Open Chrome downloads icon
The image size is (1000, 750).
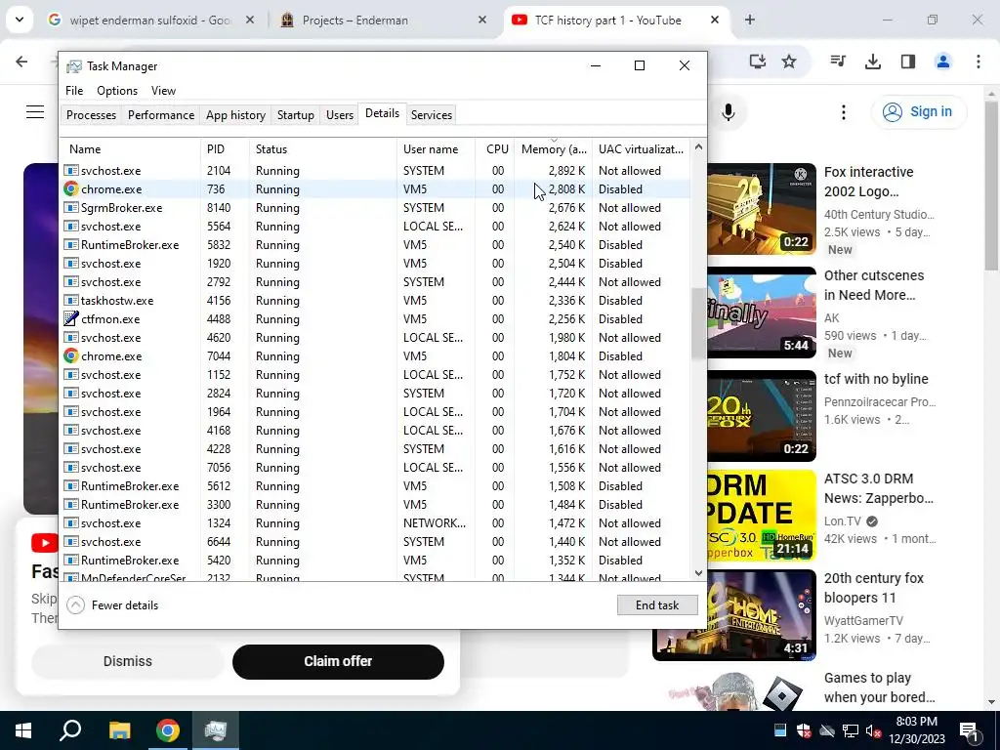coord(872,62)
